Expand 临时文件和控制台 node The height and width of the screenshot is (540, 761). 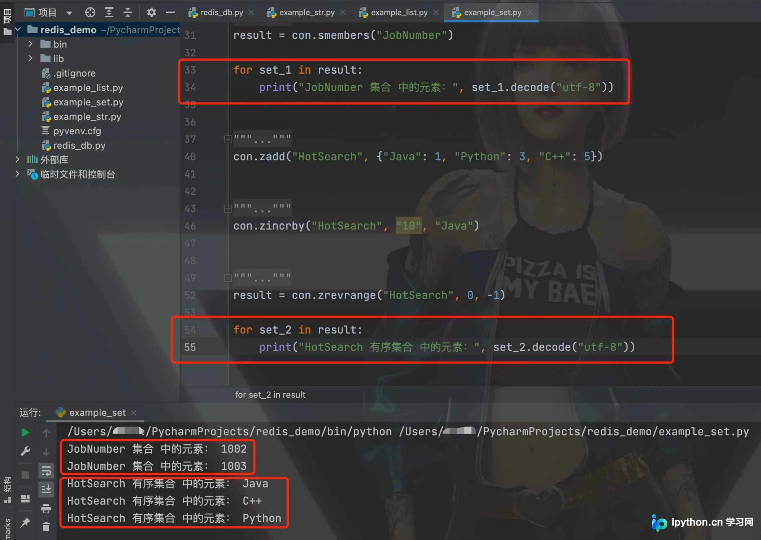[17, 174]
